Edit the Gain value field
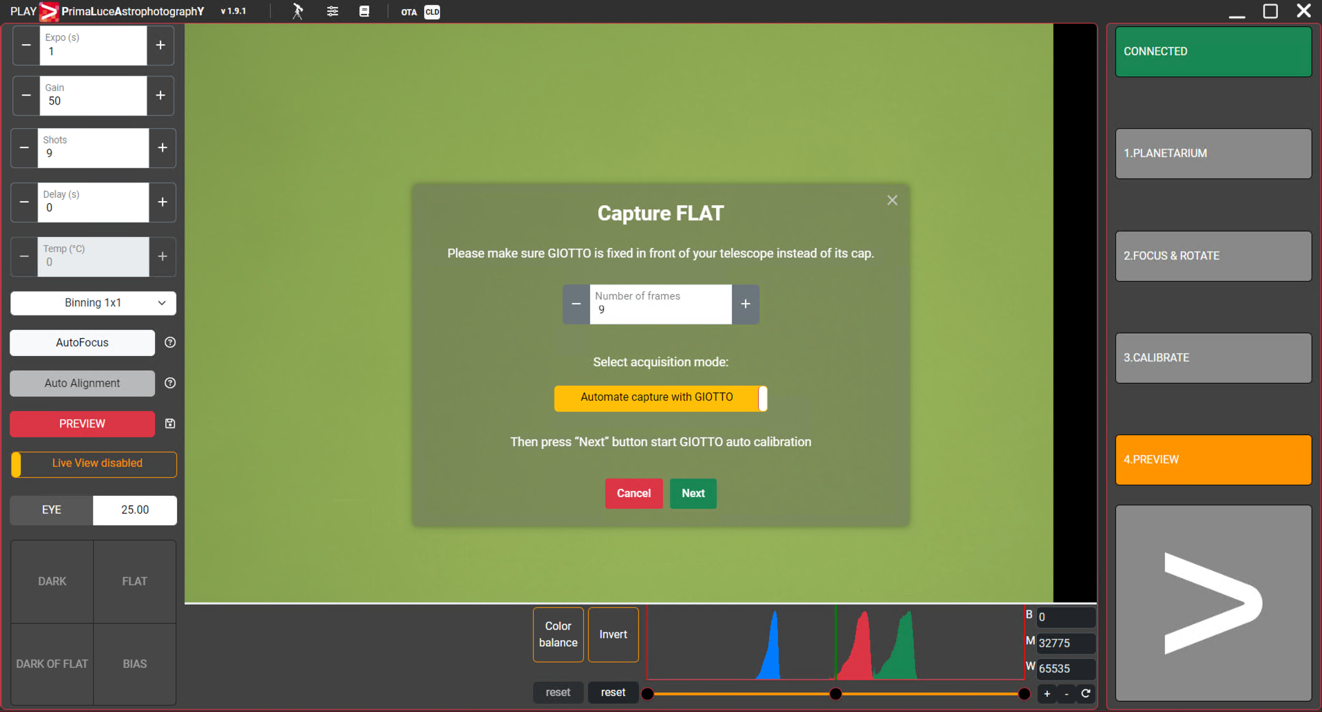Image resolution: width=1322 pixels, height=712 pixels. coord(93,96)
